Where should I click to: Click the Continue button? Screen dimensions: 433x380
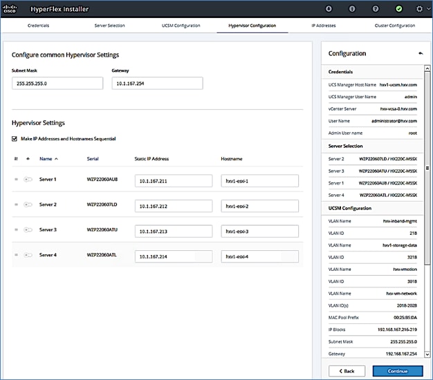[x=398, y=371]
